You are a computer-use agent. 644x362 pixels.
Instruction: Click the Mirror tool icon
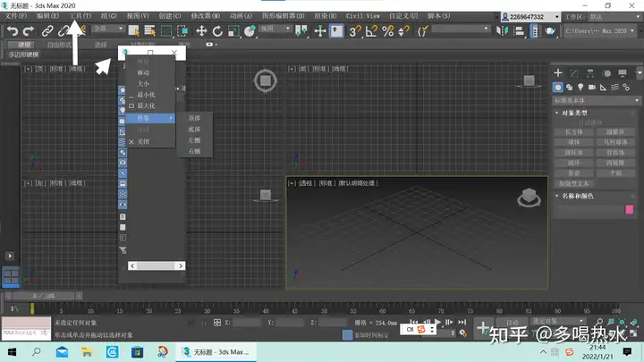[502, 30]
